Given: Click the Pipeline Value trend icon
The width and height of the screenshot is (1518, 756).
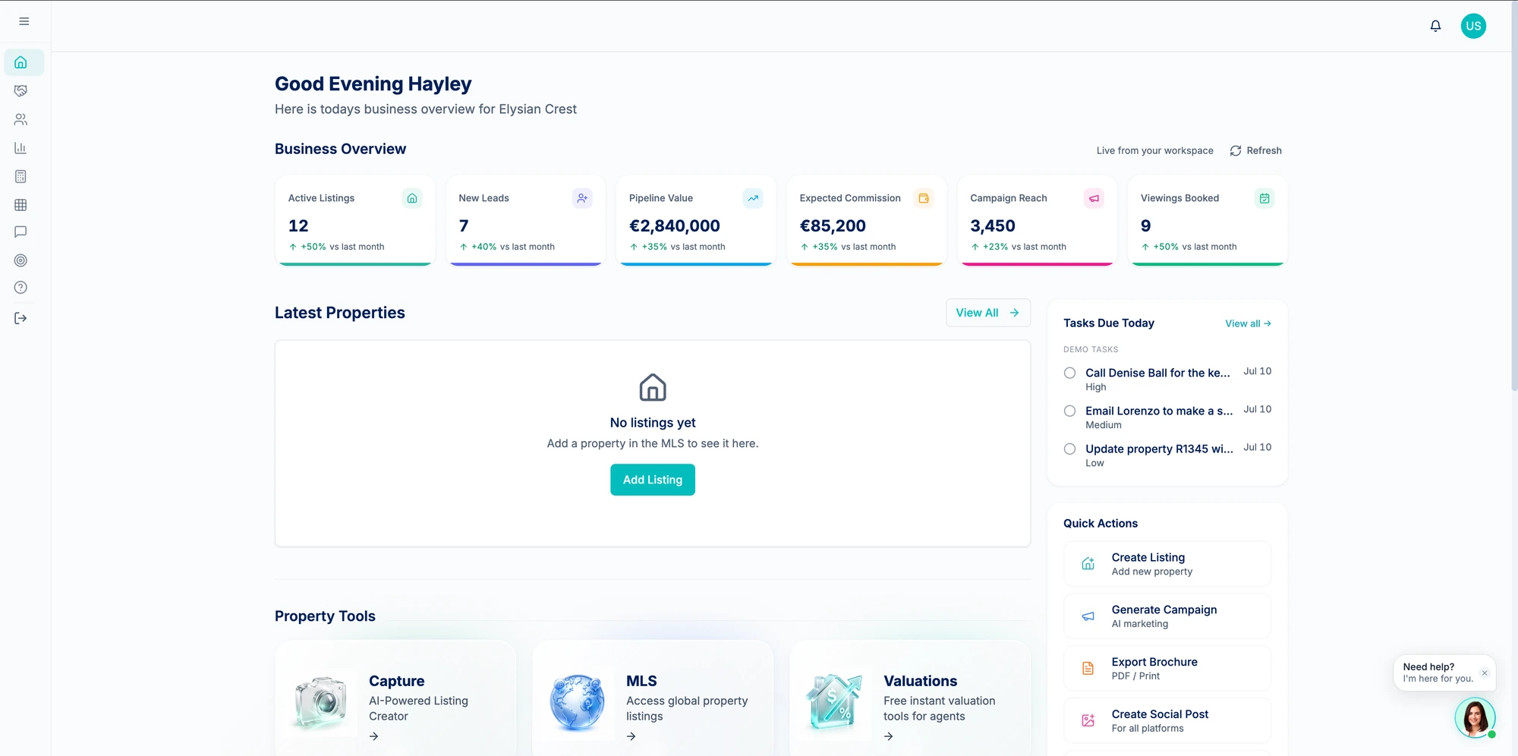Looking at the screenshot, I should pos(753,198).
